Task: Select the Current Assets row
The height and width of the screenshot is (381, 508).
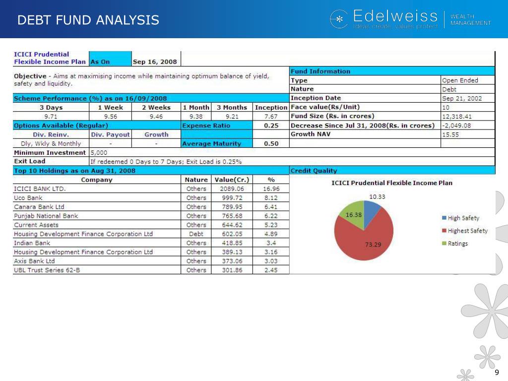Action: click(151, 225)
